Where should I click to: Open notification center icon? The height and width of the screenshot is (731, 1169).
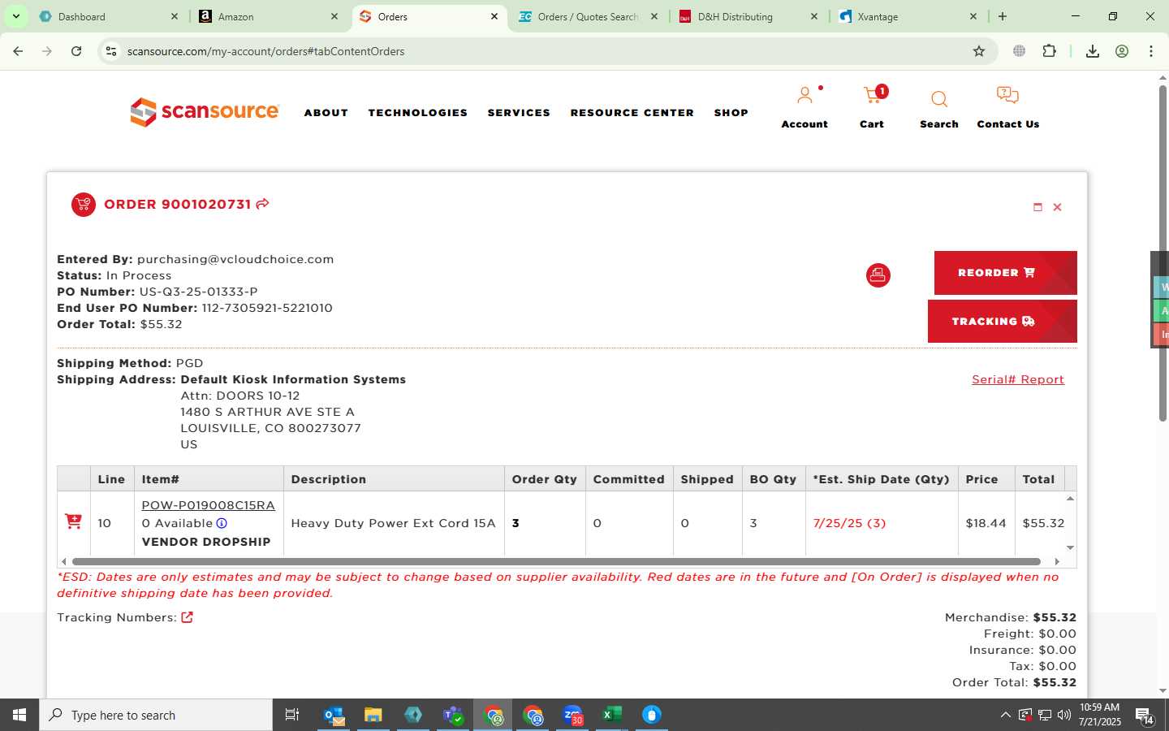click(1145, 716)
